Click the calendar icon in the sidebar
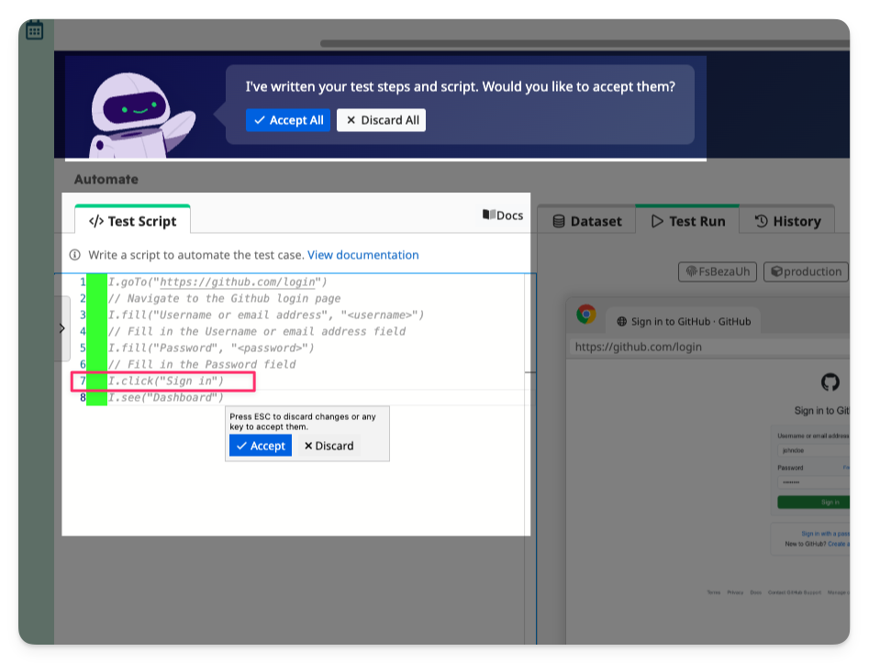Image resolution: width=869 pixels, height=663 pixels. click(34, 30)
